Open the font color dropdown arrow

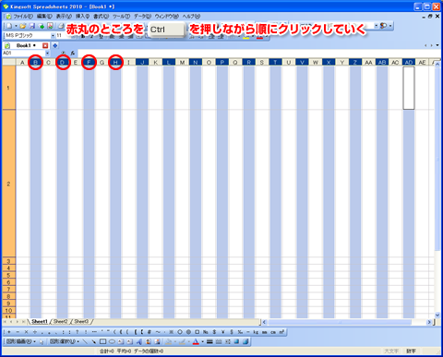[x=203, y=341]
